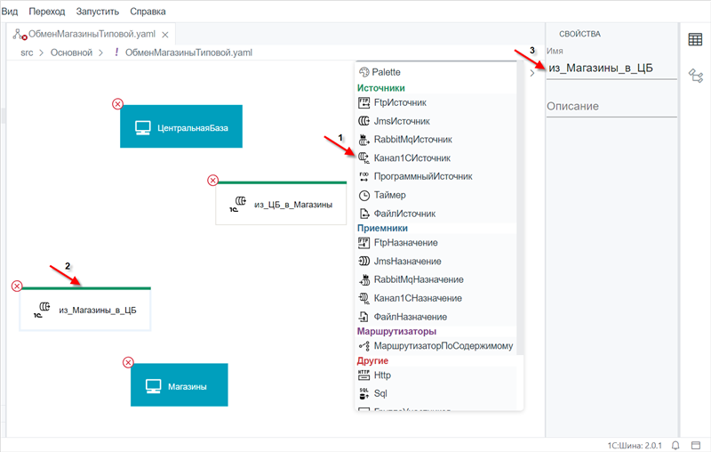The image size is (711, 452).
Task: Click the Другие category heading
Action: 372,360
